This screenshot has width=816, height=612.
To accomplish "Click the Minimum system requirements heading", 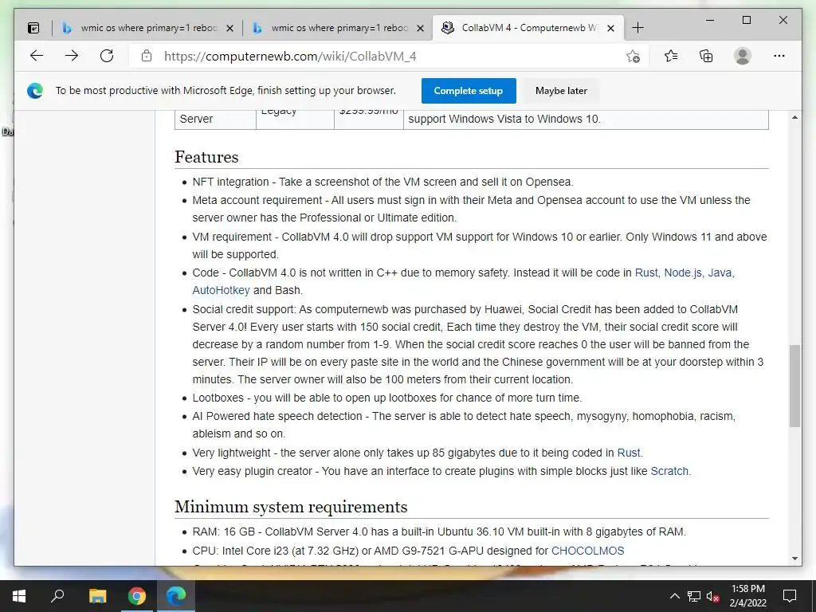I will coord(291,507).
